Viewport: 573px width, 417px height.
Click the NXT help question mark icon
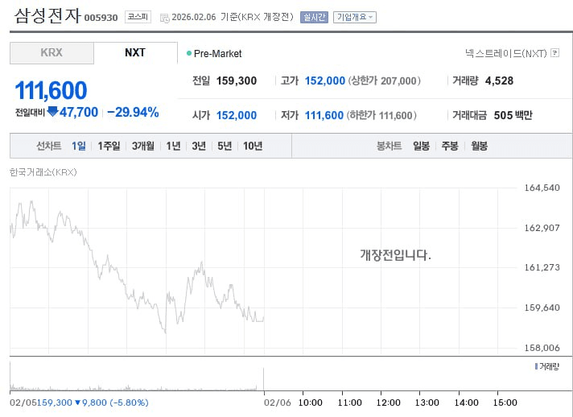554,53
